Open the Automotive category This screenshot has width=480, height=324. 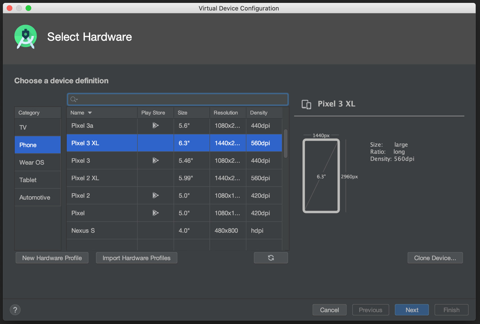(x=38, y=197)
